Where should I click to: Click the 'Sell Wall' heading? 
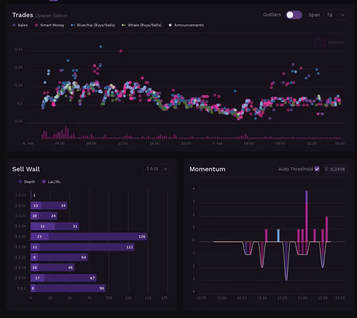point(26,169)
